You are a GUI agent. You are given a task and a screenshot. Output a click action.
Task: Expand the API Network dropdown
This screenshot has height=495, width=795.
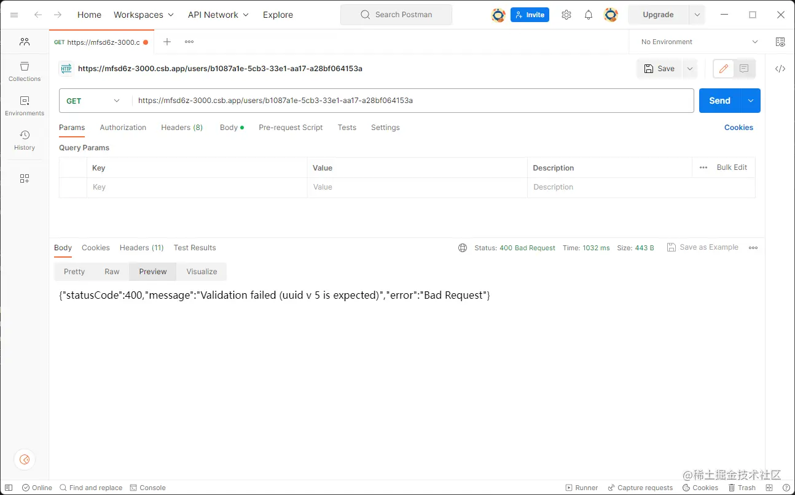[x=219, y=15]
